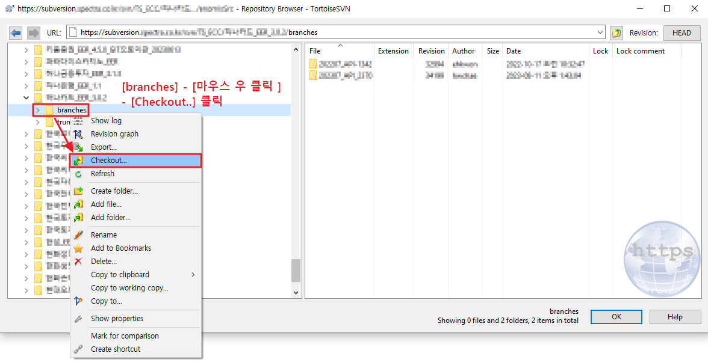Click the Checkout icon in context menu
This screenshot has height=362, width=708.
[78, 161]
